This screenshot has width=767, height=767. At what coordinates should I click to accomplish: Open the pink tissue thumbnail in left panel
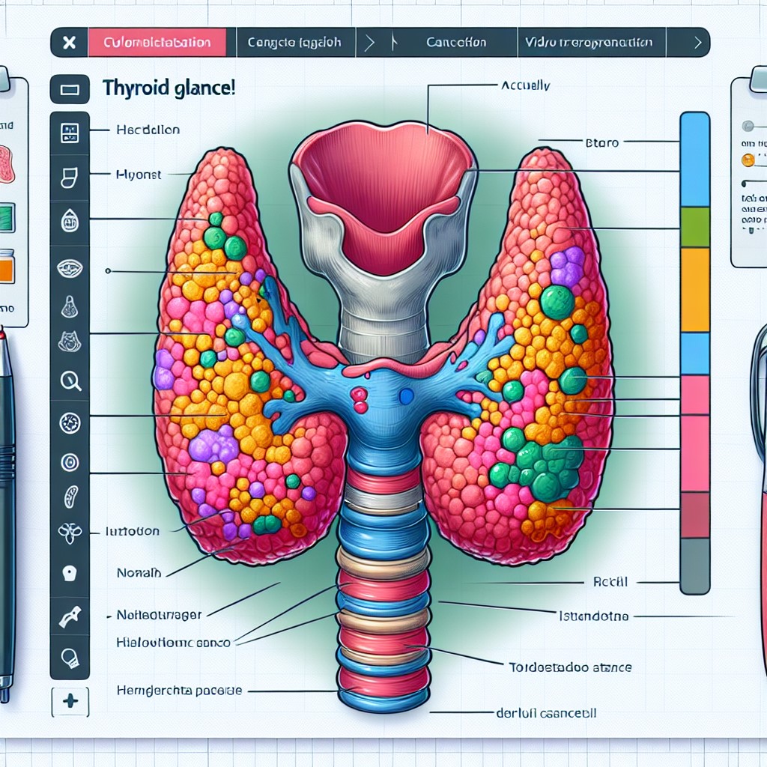coord(7,164)
